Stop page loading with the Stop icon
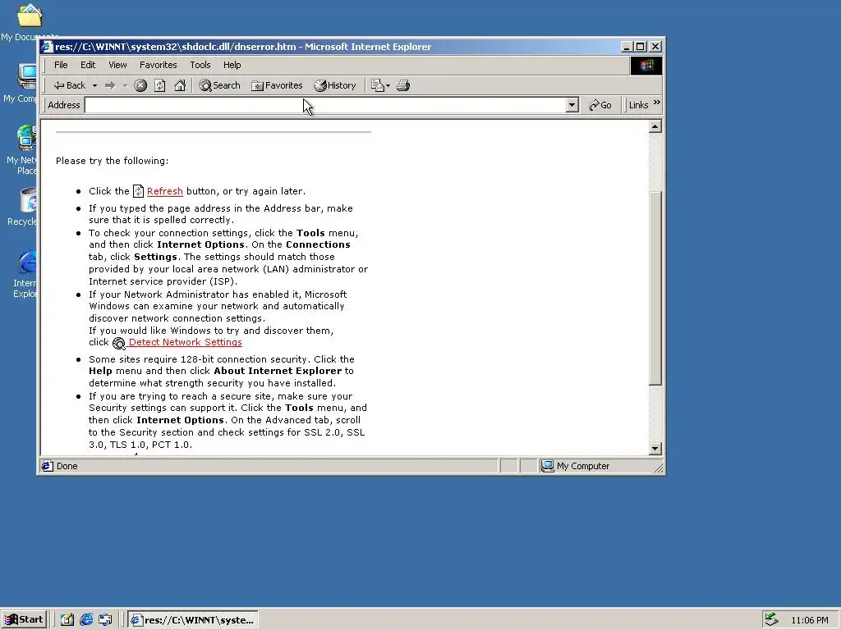This screenshot has width=841, height=630. click(140, 85)
